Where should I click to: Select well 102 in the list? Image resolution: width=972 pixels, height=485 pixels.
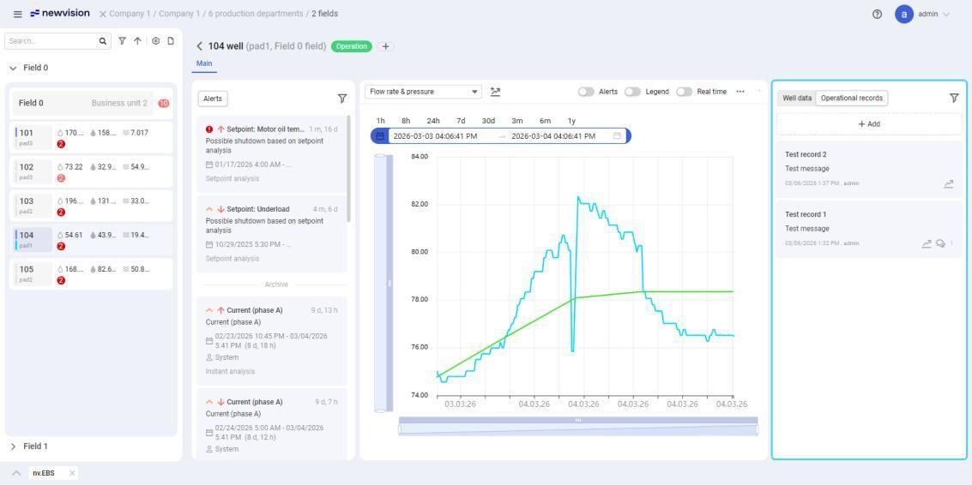click(91, 171)
